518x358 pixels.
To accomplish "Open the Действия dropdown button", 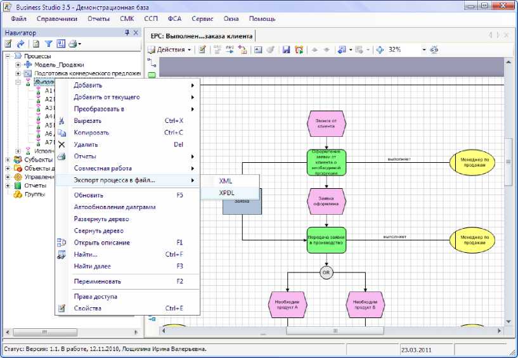I will tap(170, 49).
